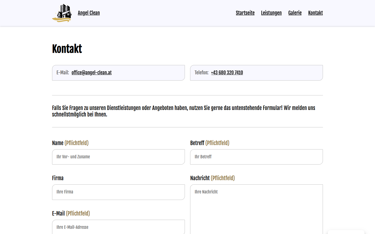This screenshot has height=234, width=375.
Task: Focus the Ihre E-Mail-Adresse input field
Action: tap(118, 227)
